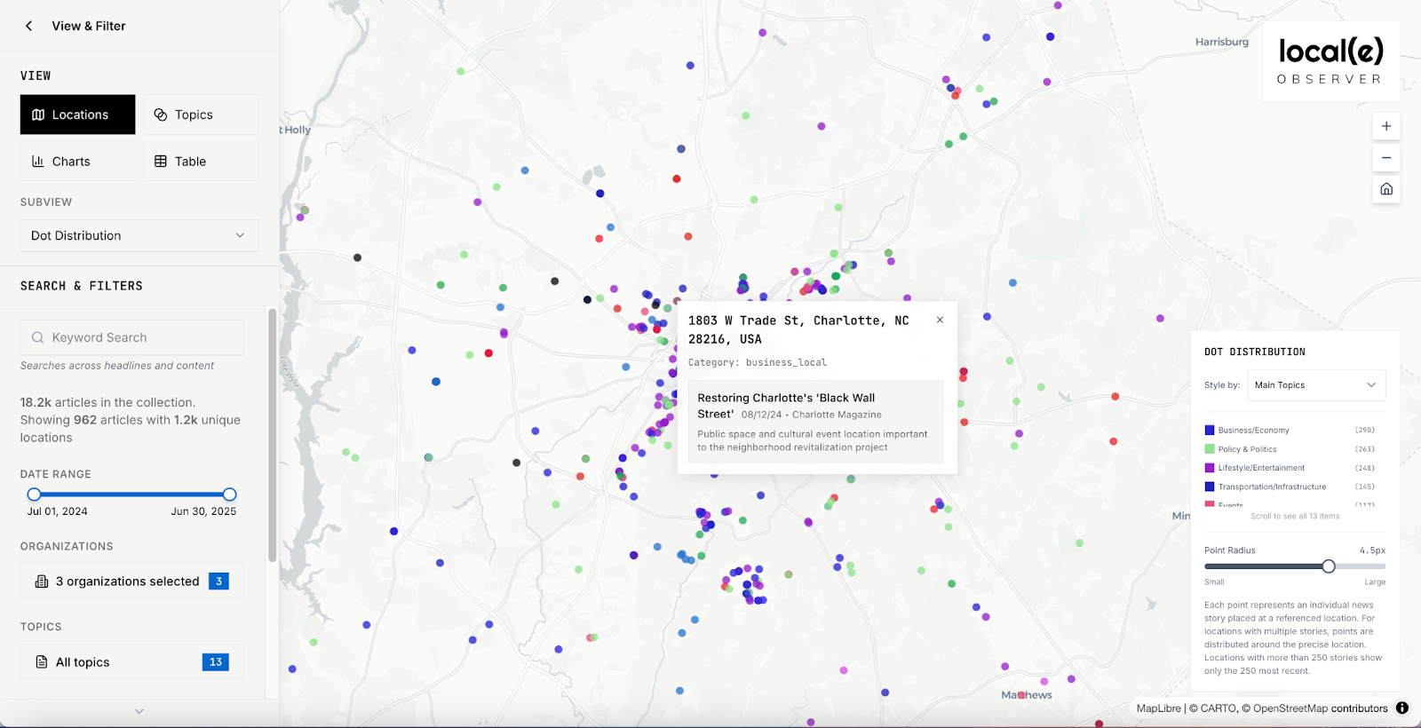
Task: Reset map to home view
Action: point(1385,189)
